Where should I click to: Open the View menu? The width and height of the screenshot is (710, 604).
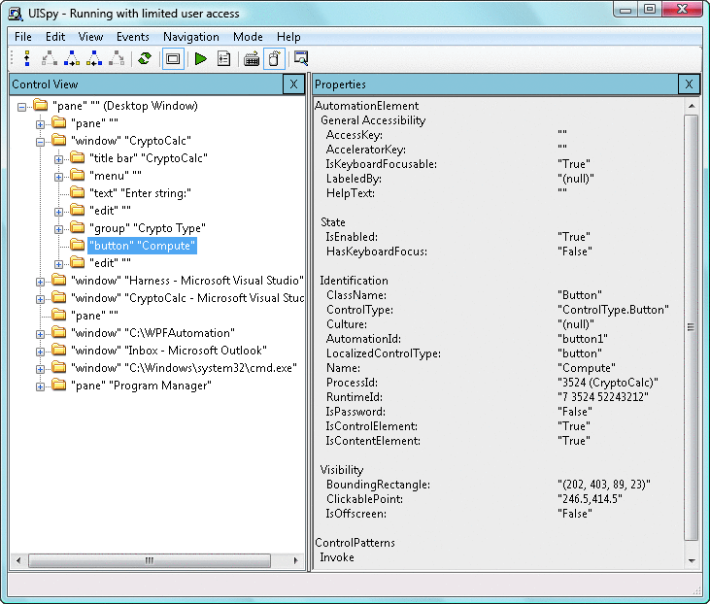coord(90,37)
